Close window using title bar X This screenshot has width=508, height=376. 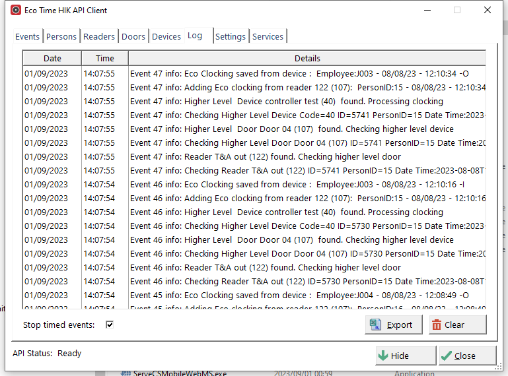click(x=488, y=10)
